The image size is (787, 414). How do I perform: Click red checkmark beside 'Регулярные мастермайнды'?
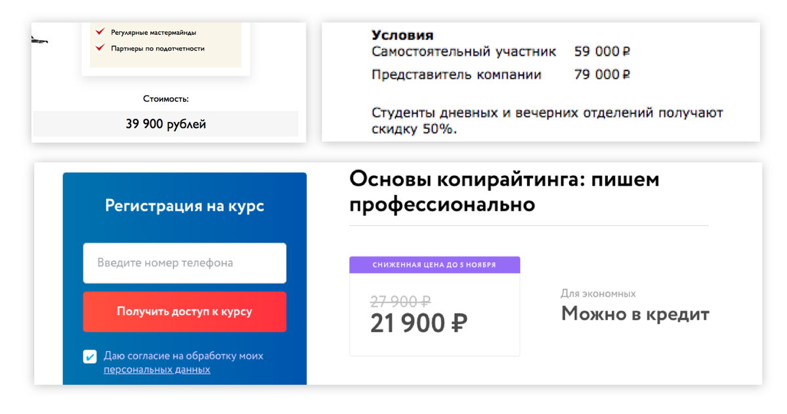tap(100, 31)
